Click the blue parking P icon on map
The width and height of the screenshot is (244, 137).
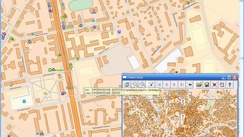24,102
